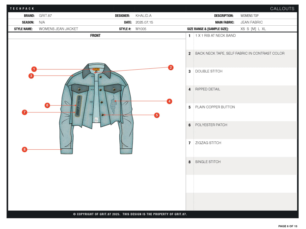The width and height of the screenshot is (306, 229).
Task: Click callout text RIPPED DETAIL
Action: coord(208,89)
